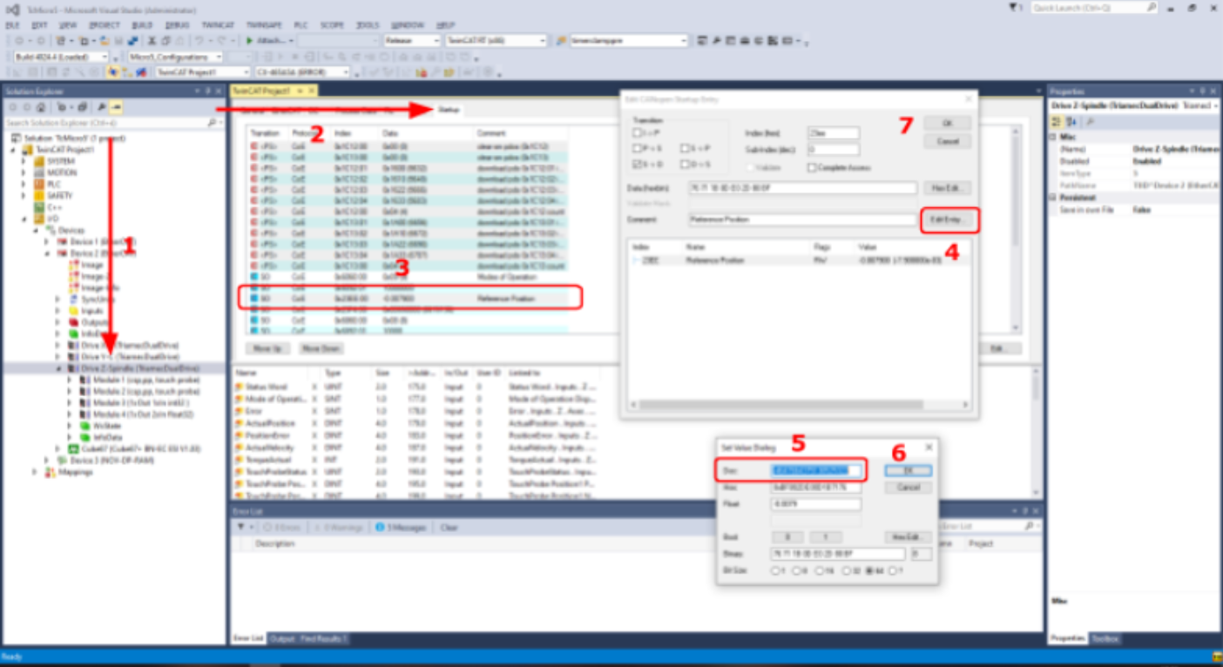Switch to the Startup tab
The width and height of the screenshot is (1223, 667).
449,111
